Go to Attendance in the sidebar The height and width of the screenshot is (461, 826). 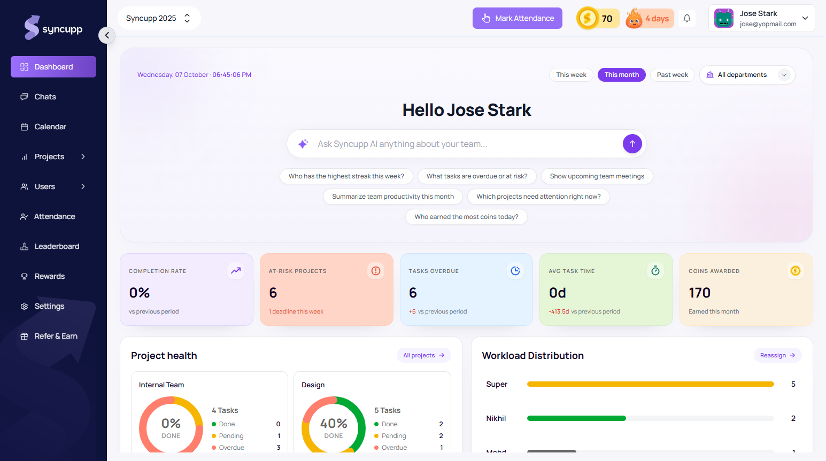tap(53, 216)
